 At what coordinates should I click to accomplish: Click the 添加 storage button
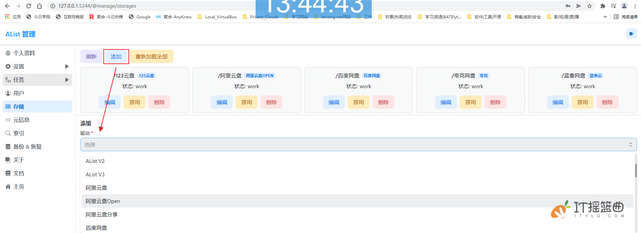(116, 56)
